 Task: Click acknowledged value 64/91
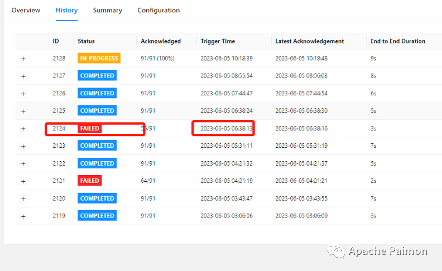(148, 181)
